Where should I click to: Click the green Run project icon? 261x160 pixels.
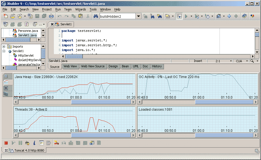(x=186, y=16)
